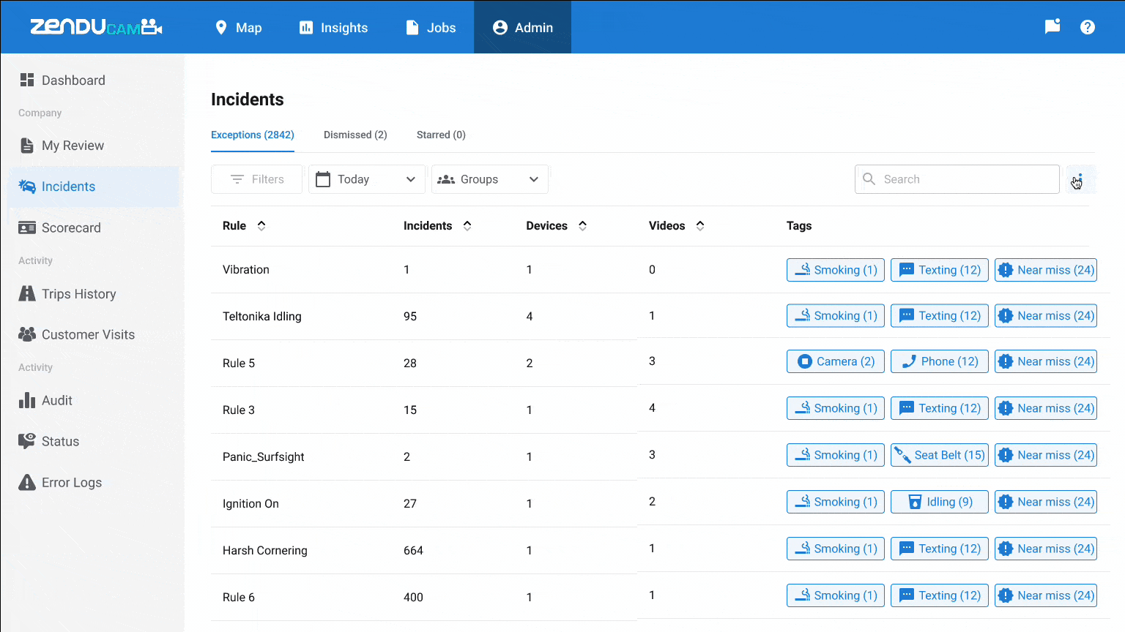Click Phone (12) tag in Rule 5 row
1125x632 pixels.
point(940,361)
